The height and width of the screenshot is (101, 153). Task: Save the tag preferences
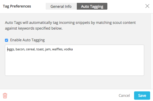point(142,96)
